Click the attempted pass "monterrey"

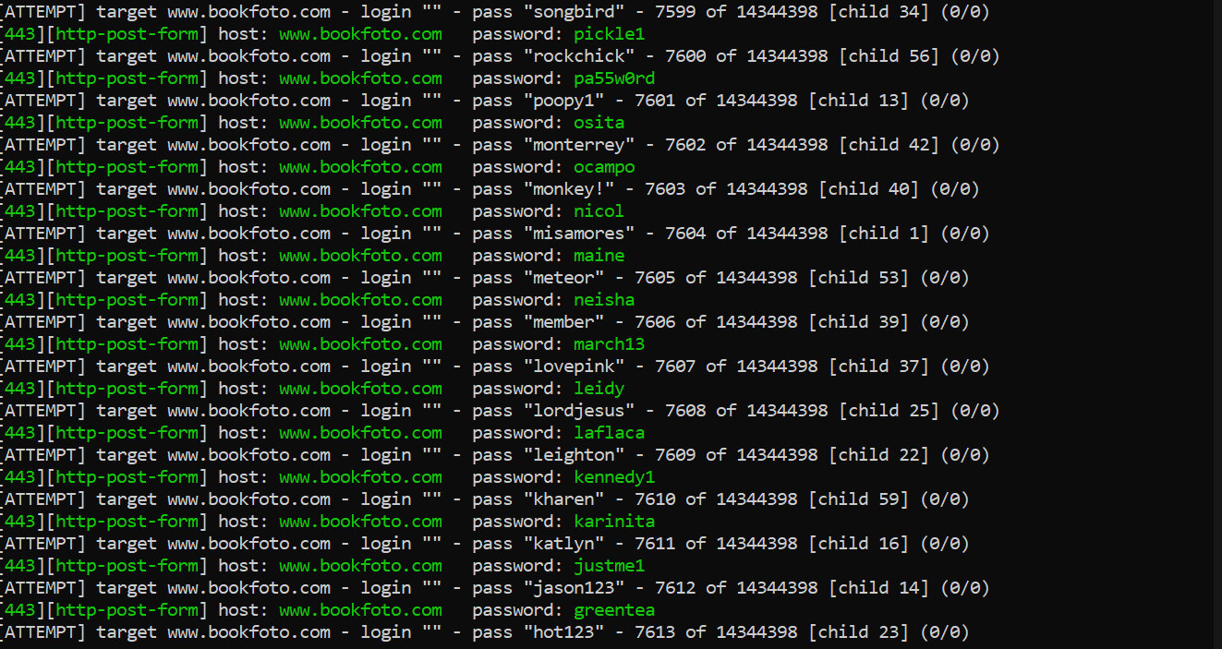[x=579, y=145]
